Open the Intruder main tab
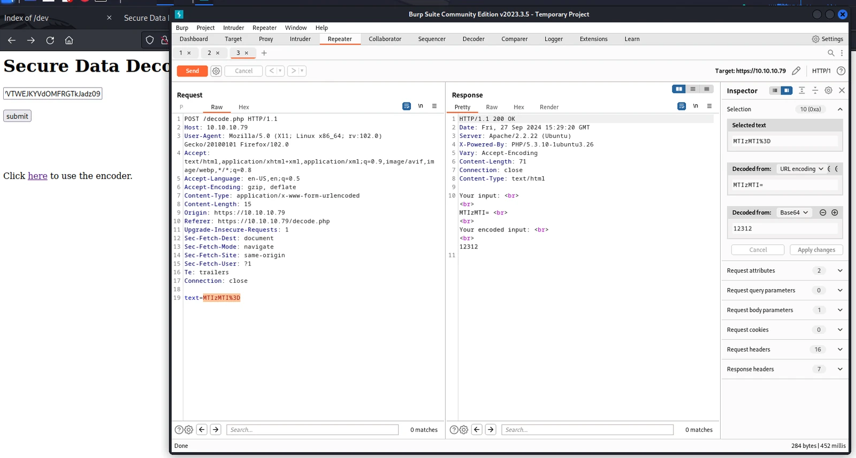The image size is (856, 458). [x=300, y=39]
